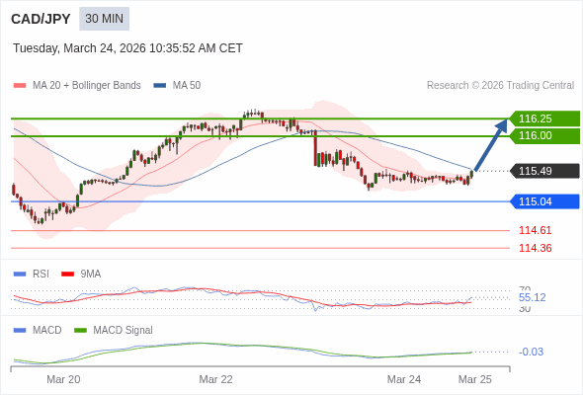The height and width of the screenshot is (395, 583).
Task: Click the 30 MIN timeframe badge
Action: point(104,19)
